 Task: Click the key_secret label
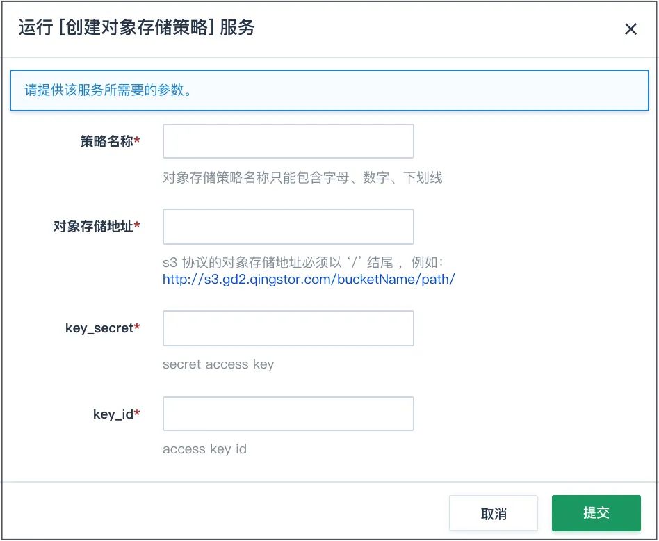pos(103,328)
